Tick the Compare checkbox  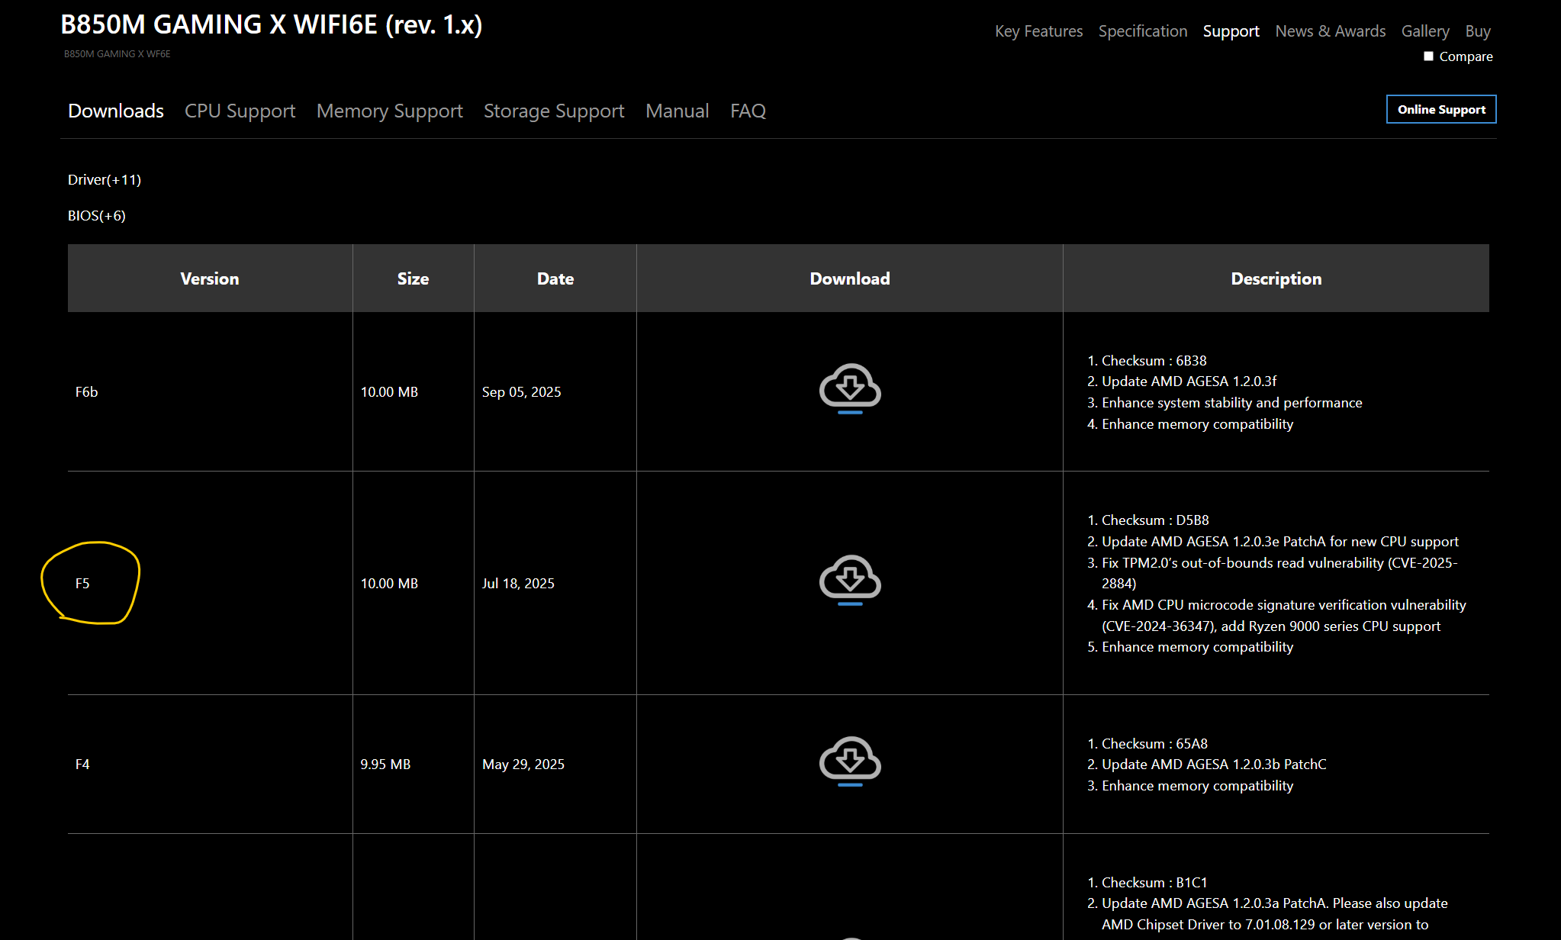click(x=1428, y=56)
